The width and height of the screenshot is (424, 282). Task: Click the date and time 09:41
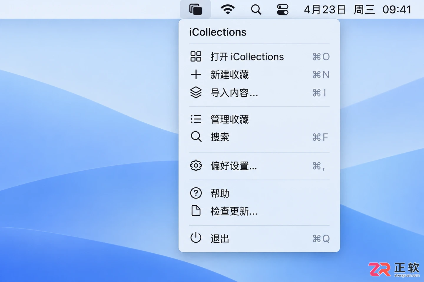(358, 10)
